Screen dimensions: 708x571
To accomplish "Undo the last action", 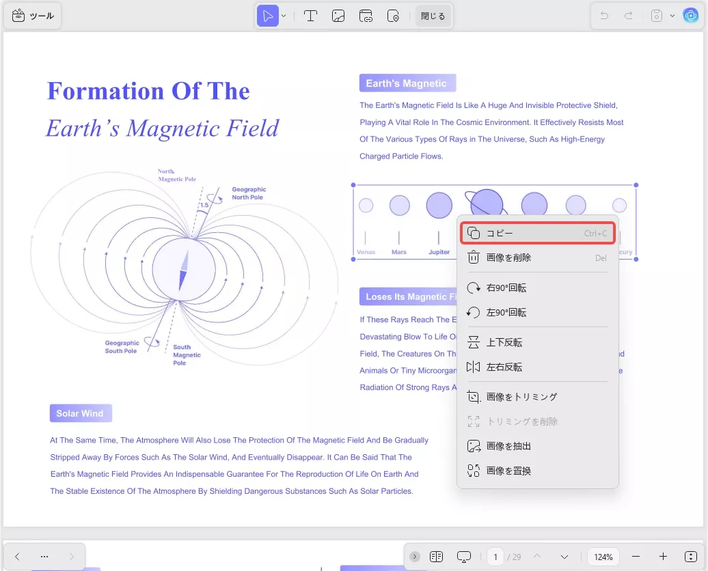I will point(604,16).
